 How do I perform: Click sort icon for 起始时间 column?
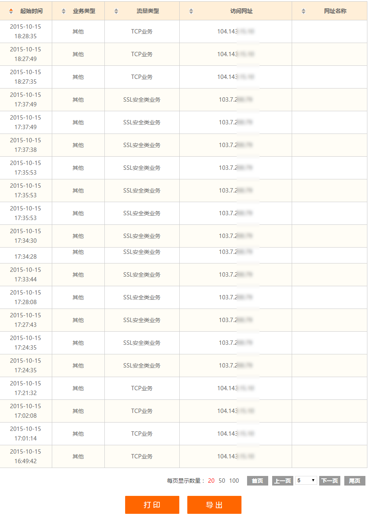point(11,11)
